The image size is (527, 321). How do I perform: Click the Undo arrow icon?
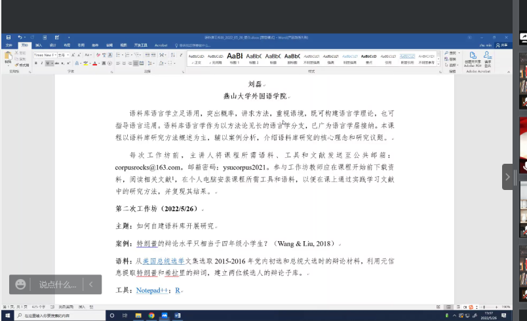click(19, 37)
